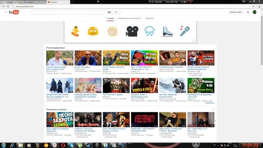Screen dimensions: 263x148
Task: Open the '#100500 Star Wars 7 Episode' title link
Action: click(x=171, y=67)
